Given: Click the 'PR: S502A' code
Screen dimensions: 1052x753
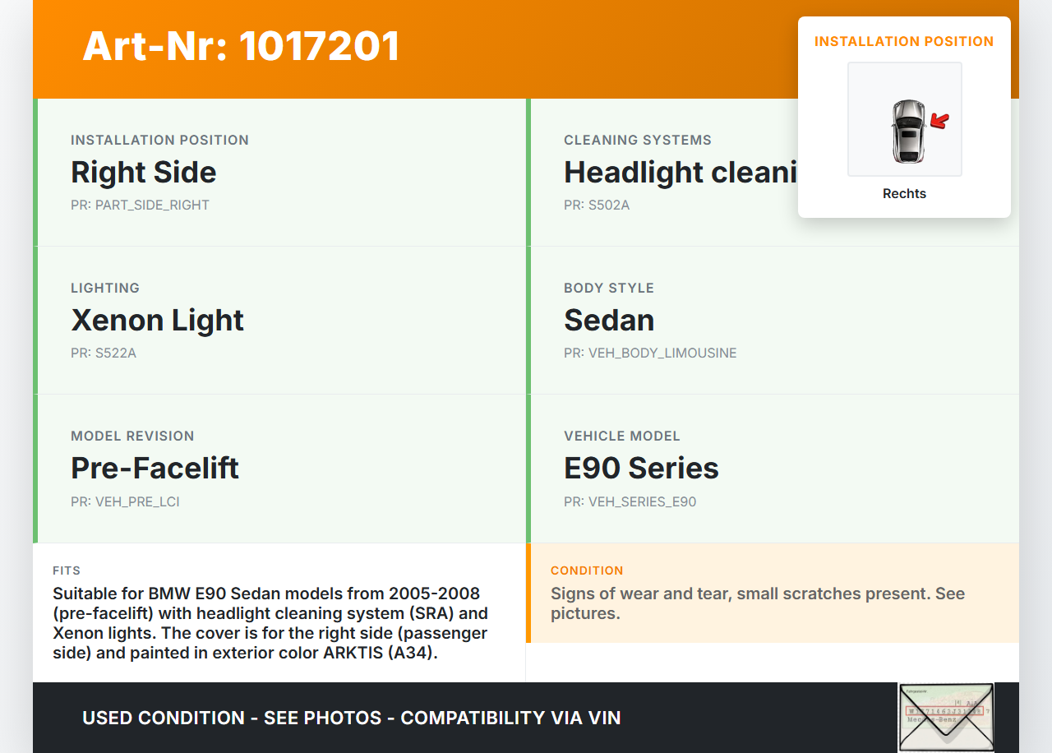Looking at the screenshot, I should pyautogui.click(x=597, y=206).
